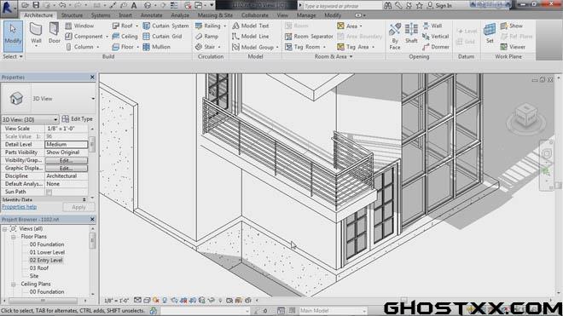Open the Properties help link

tap(20, 207)
